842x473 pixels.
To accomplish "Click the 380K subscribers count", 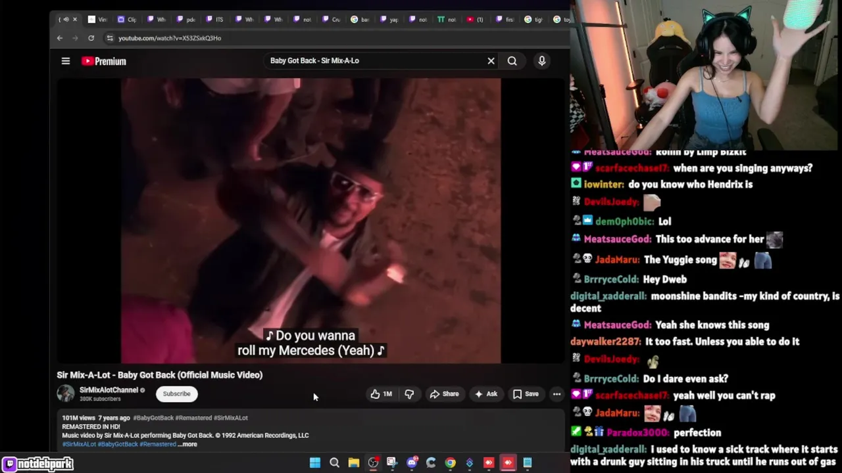I will coord(100,399).
